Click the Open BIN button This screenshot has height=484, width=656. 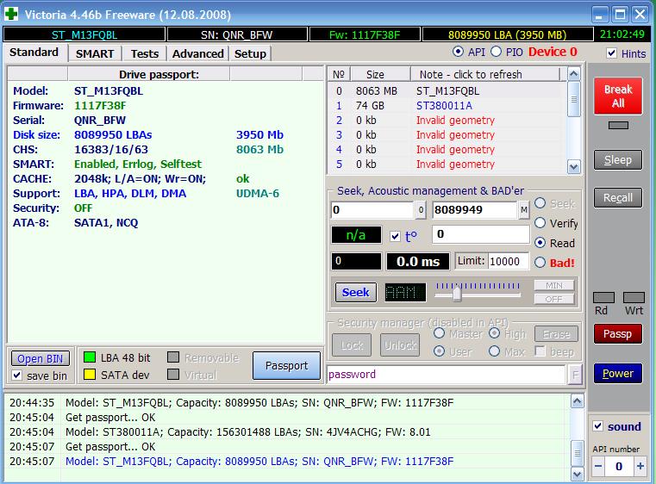[41, 358]
